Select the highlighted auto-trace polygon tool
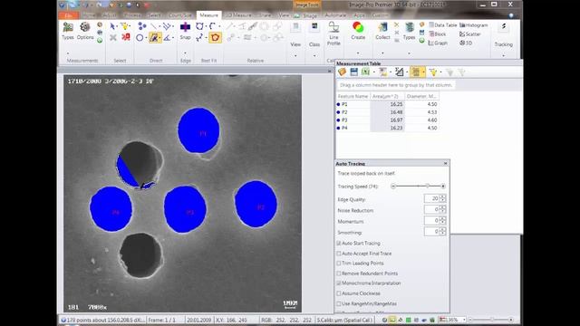Viewport: 580px width, 326px height. pyautogui.click(x=155, y=37)
